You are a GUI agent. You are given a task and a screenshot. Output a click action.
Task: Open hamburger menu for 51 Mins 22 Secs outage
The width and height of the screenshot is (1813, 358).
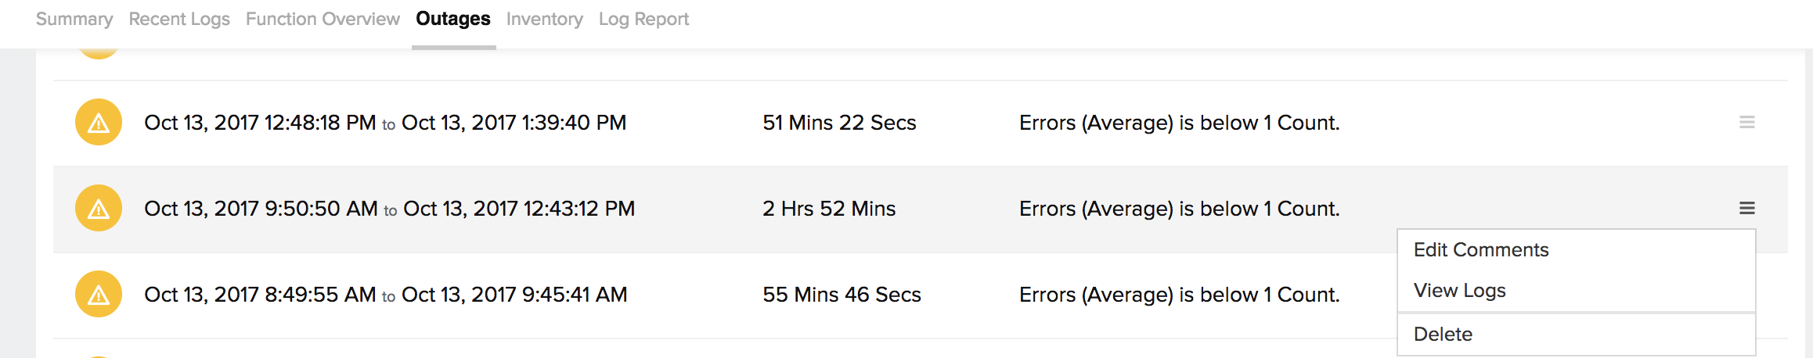click(1746, 123)
